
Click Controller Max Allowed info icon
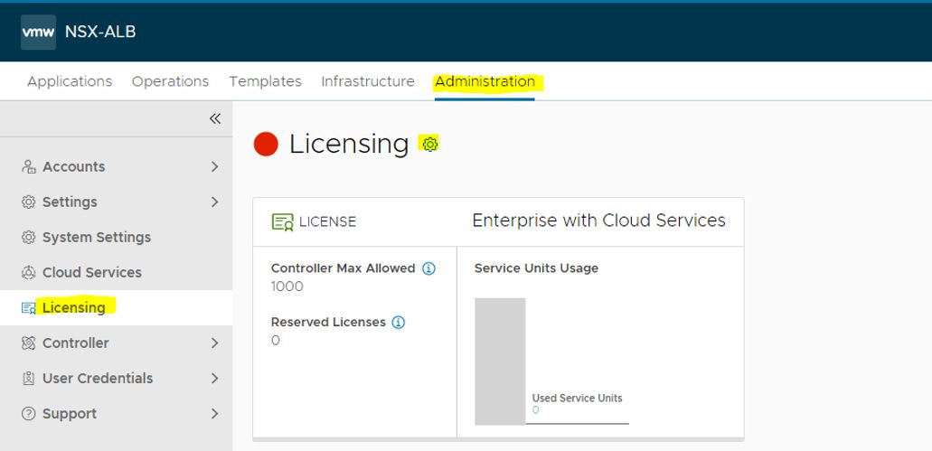click(428, 268)
